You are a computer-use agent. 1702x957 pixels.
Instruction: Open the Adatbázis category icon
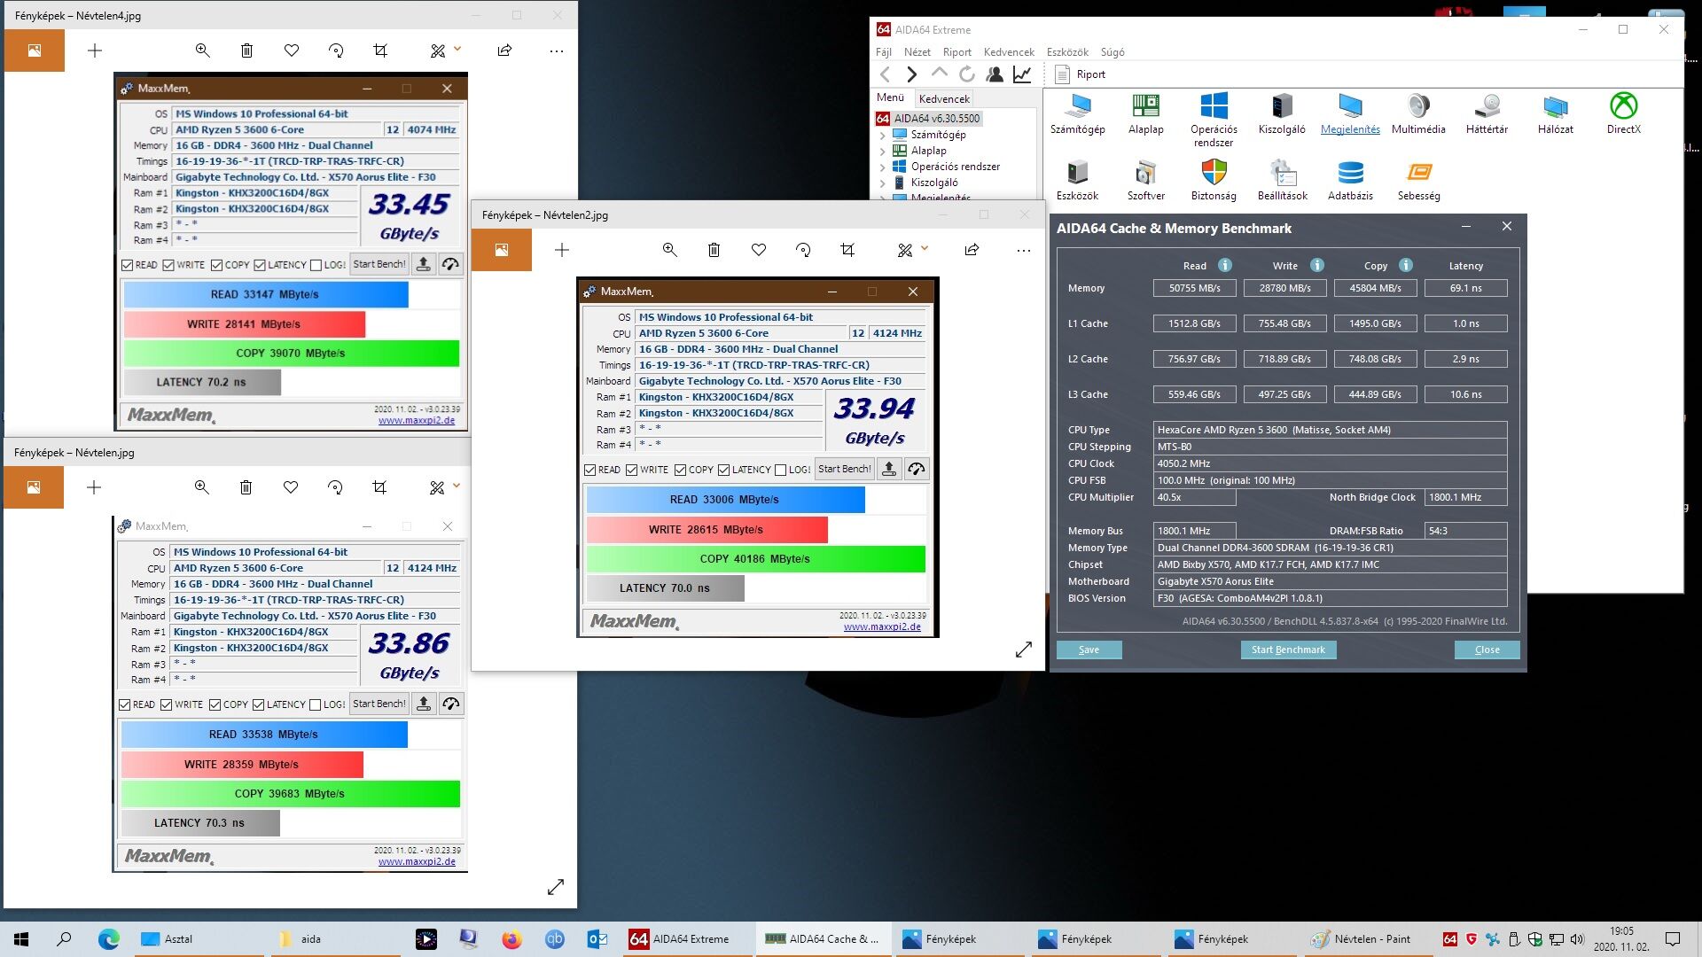click(x=1350, y=180)
